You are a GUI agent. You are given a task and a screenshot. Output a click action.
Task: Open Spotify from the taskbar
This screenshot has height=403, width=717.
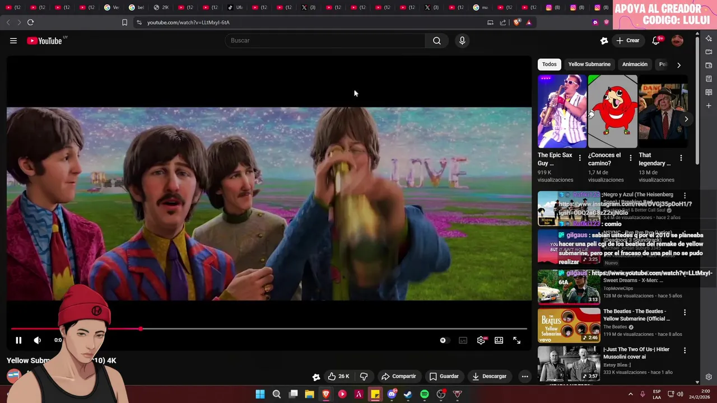point(425,394)
